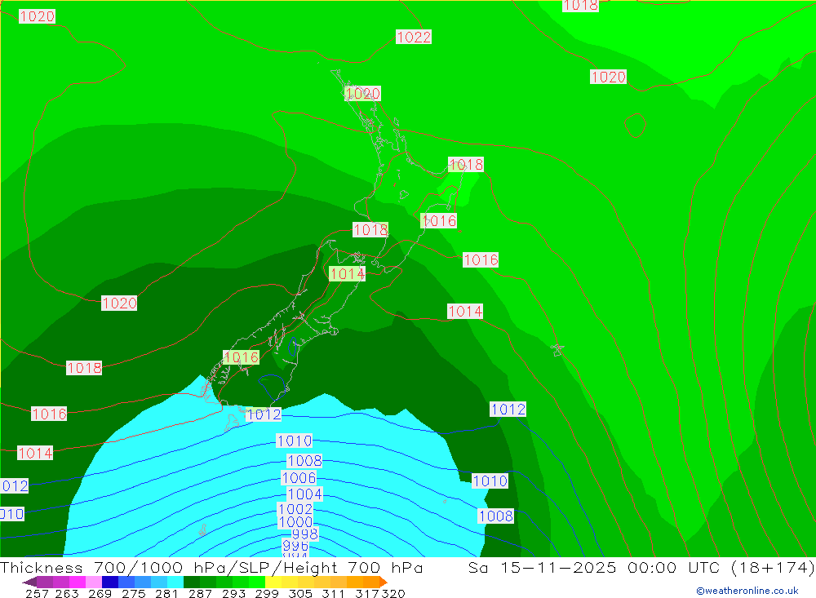
Task: Select the yellow swatch in the legend
Action: 273,582
